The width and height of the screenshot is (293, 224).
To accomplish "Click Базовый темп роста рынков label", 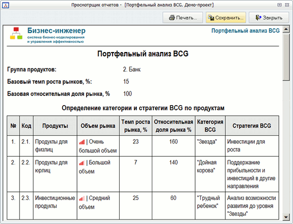I will tap(49, 82).
